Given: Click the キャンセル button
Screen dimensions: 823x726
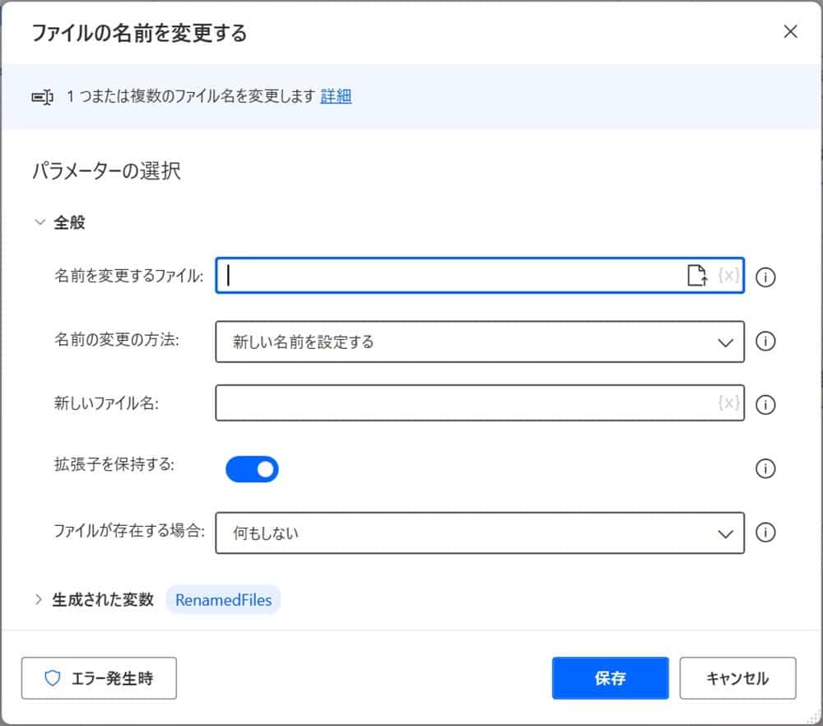Looking at the screenshot, I should coord(737,678).
